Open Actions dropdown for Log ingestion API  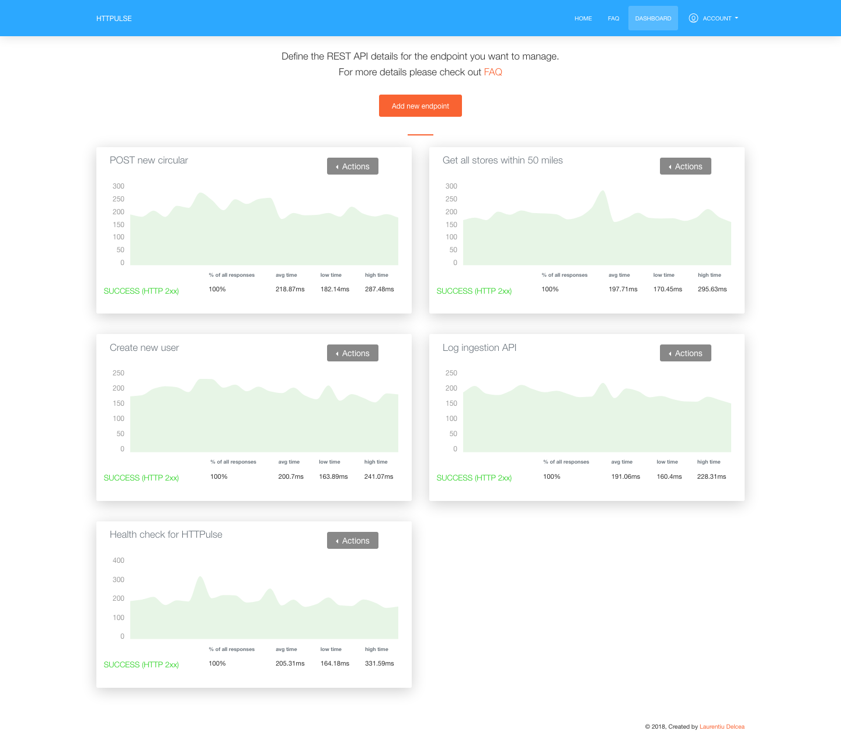coord(685,353)
